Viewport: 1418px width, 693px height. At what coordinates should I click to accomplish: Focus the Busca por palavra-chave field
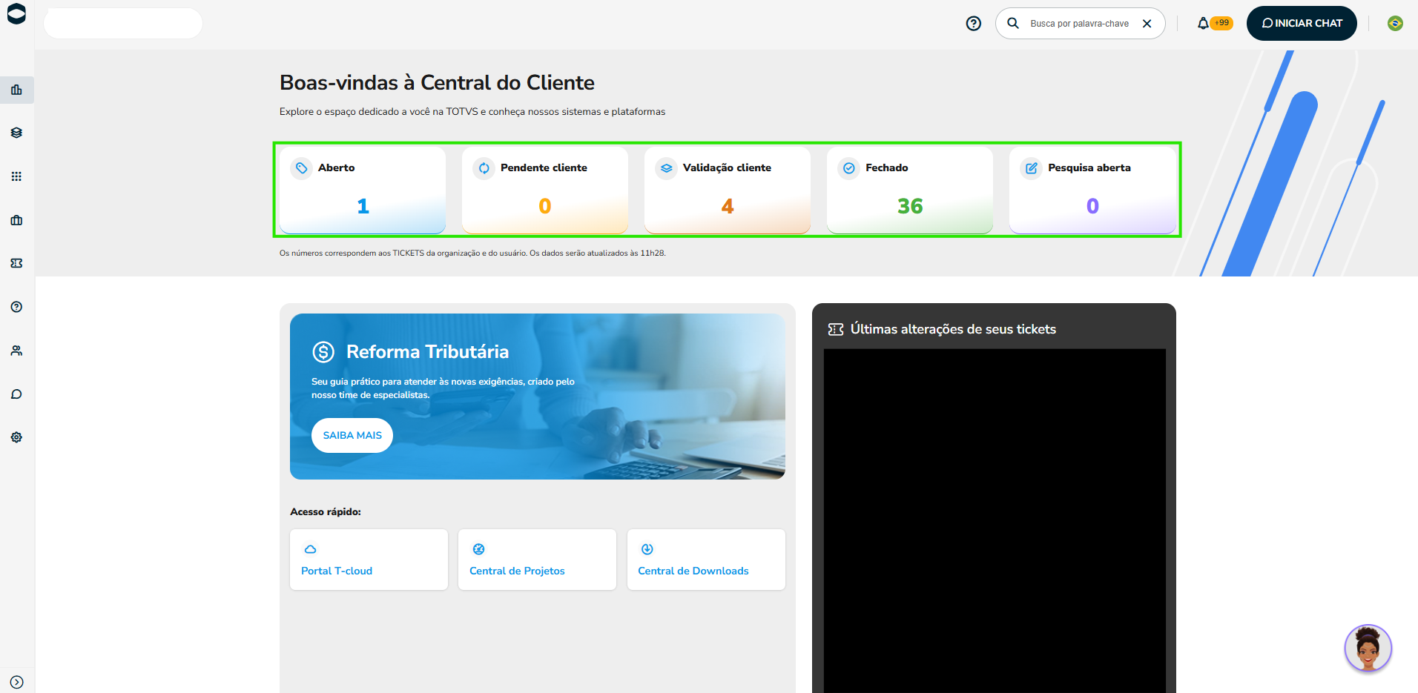tap(1079, 24)
